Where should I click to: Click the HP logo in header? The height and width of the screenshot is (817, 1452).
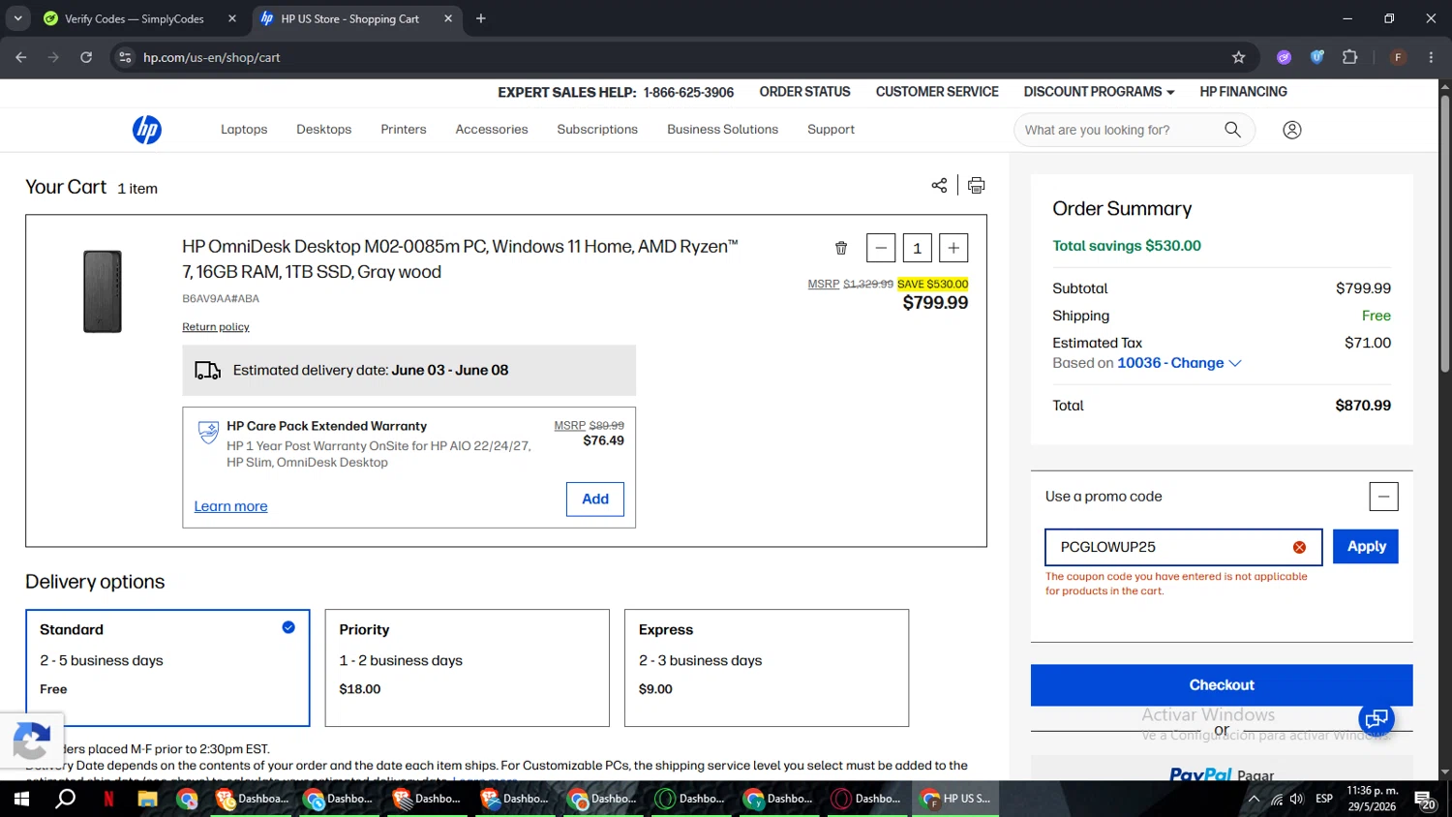(147, 130)
